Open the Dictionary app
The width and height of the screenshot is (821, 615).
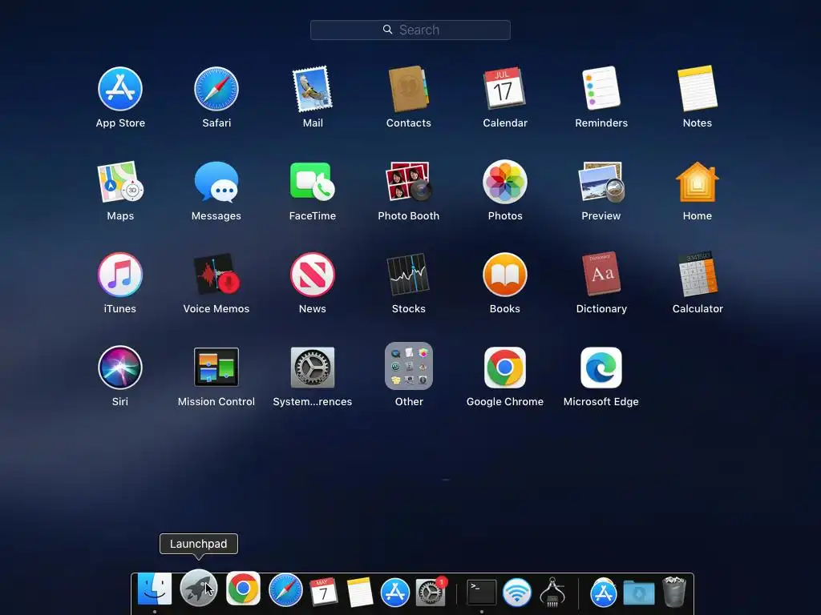tap(601, 274)
